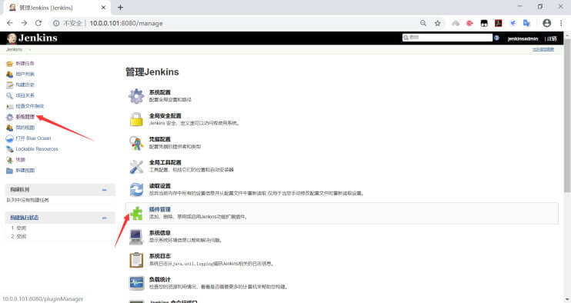Click the 构建历史 notepad icon
The image size is (571, 303).
(x=9, y=85)
